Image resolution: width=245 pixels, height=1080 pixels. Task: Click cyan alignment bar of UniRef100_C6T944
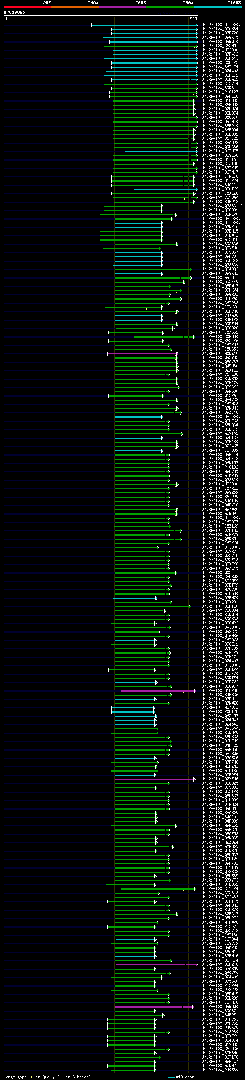click(136, 939)
